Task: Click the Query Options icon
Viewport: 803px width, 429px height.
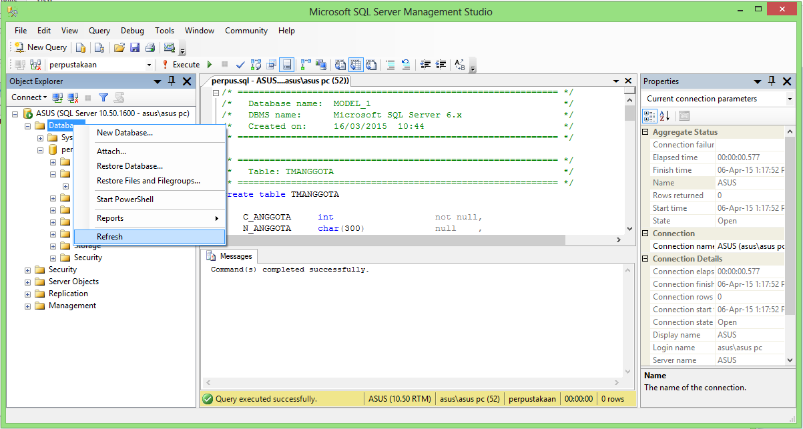Action: [x=272, y=65]
